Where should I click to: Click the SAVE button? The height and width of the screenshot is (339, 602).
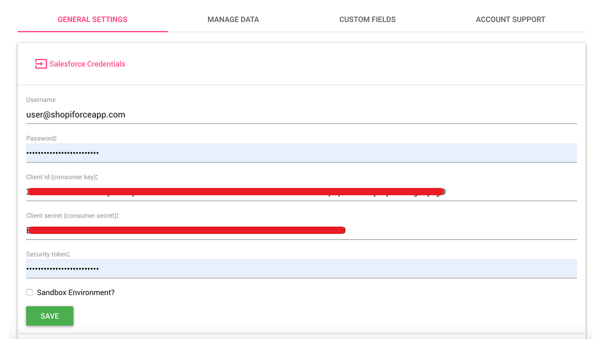(x=49, y=316)
